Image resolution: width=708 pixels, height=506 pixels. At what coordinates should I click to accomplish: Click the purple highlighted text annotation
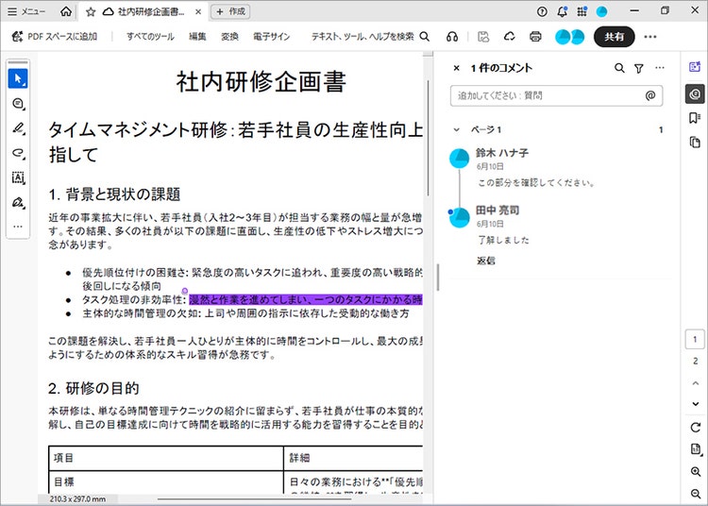coord(306,299)
